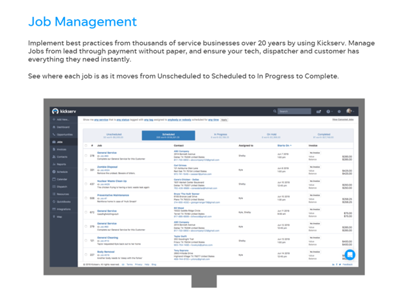Open the Body Removal job link
The height and width of the screenshot is (294, 401).
106,252
